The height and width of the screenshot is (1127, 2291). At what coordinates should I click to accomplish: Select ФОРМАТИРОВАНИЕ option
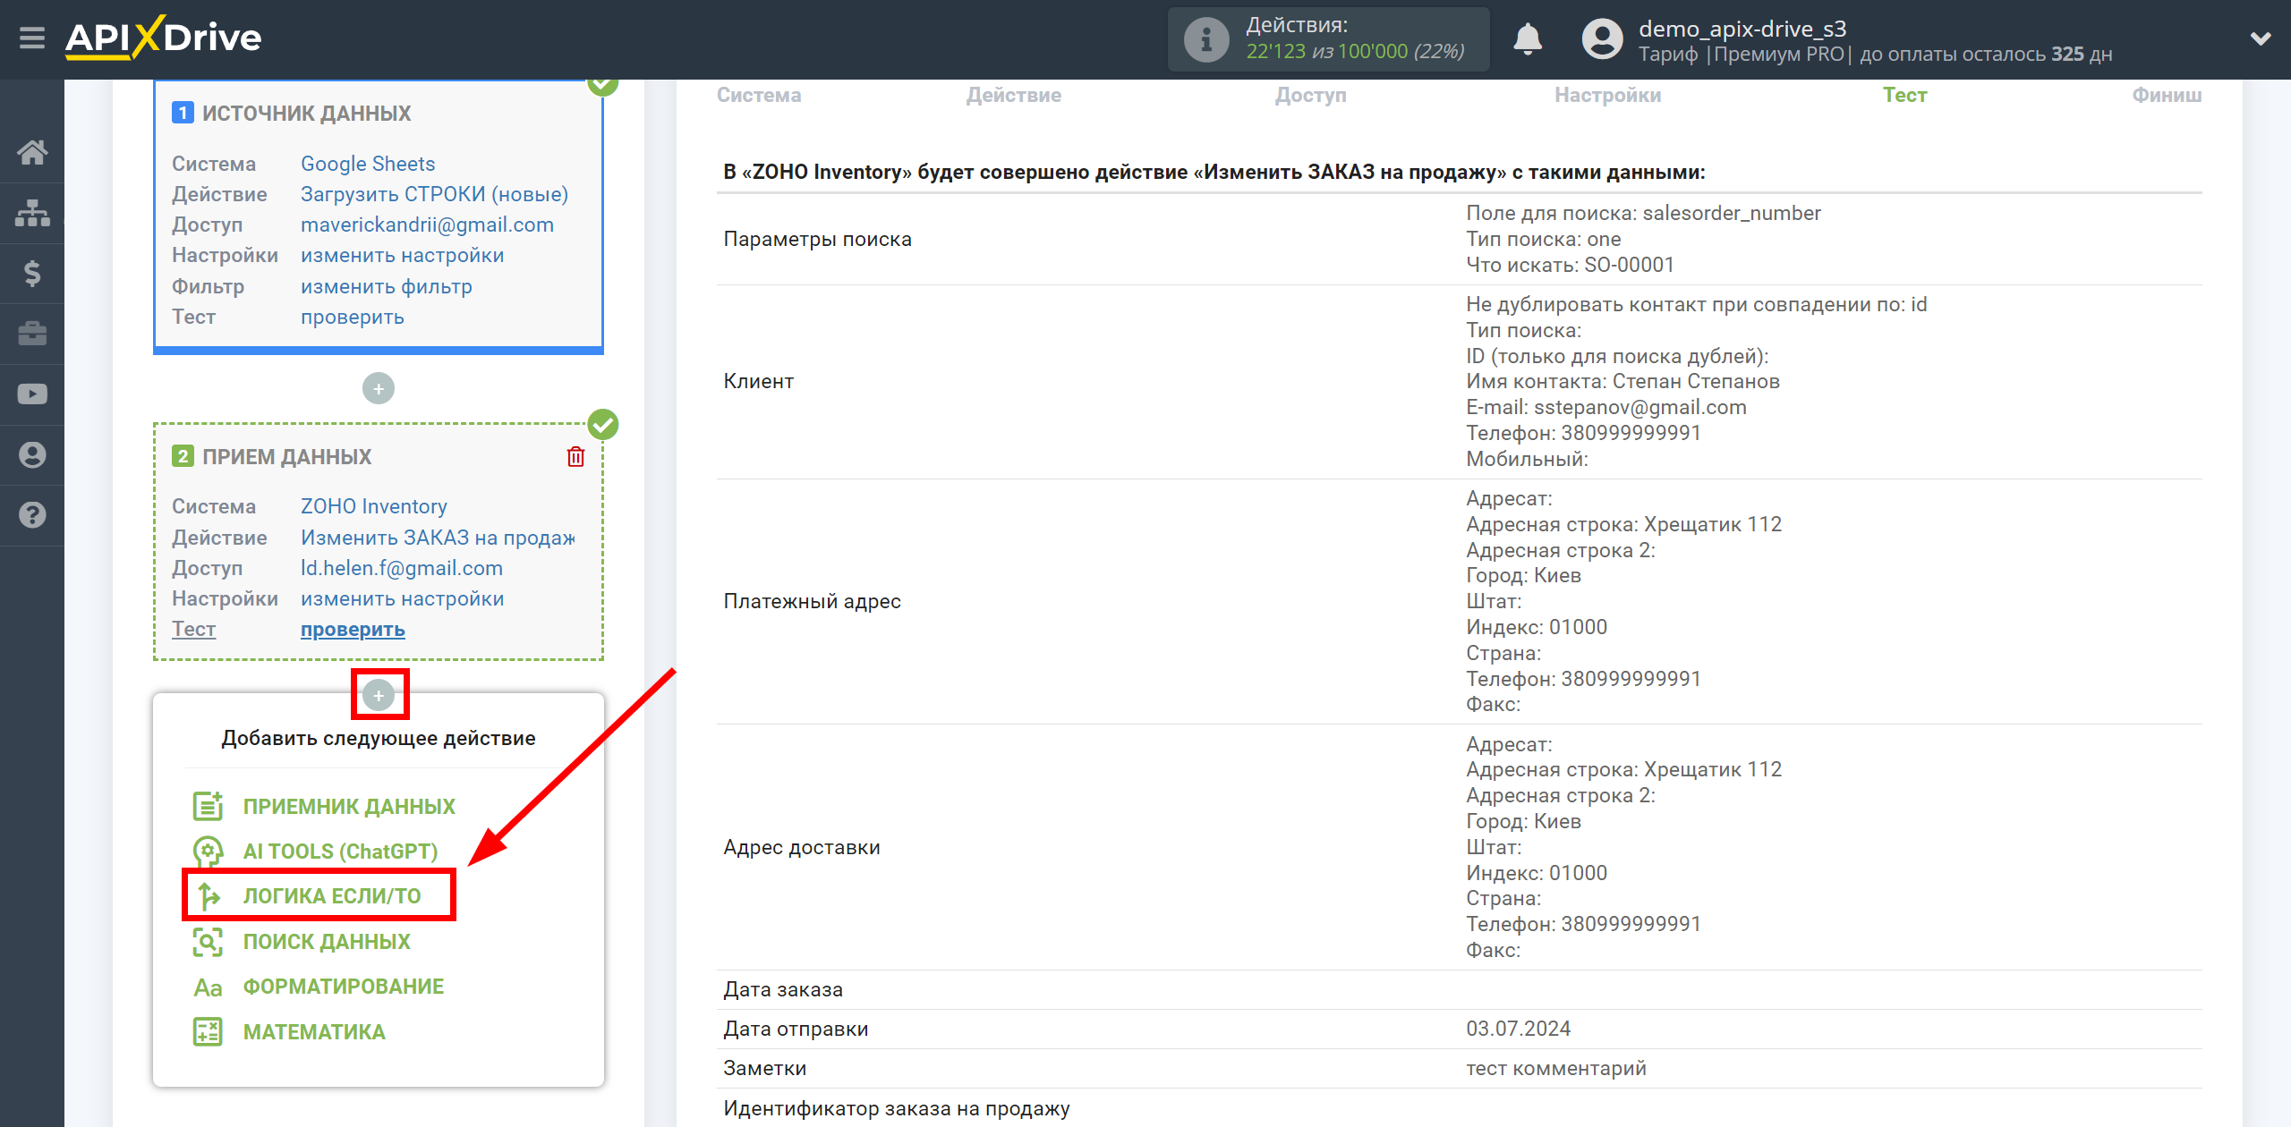344,987
